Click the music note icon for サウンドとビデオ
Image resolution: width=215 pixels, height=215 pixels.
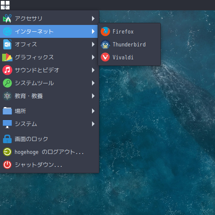click(7, 70)
